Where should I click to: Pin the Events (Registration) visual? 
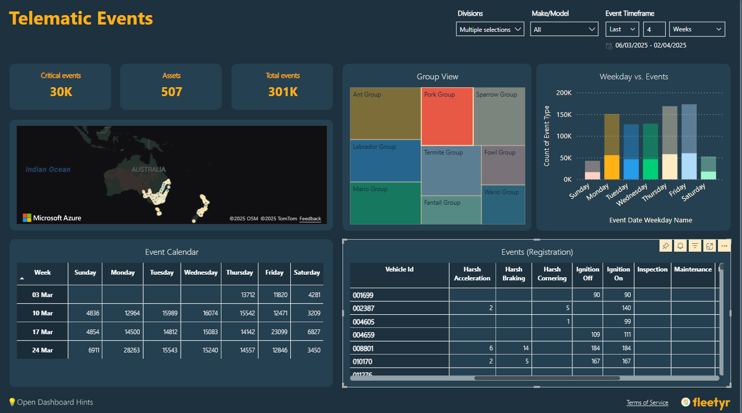pyautogui.click(x=666, y=246)
